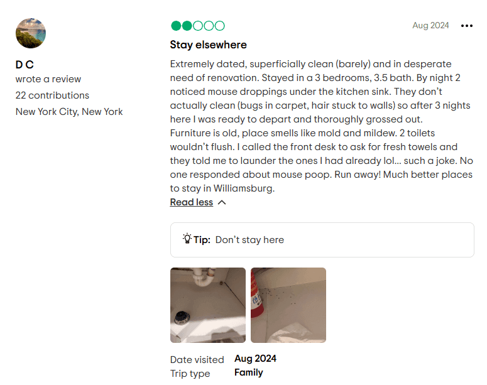This screenshot has height=385, width=487.
Task: Click the last empty rating bubble
Action: click(x=219, y=26)
